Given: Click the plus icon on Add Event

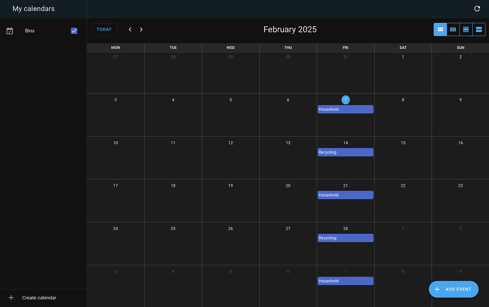Looking at the screenshot, I should [x=437, y=289].
